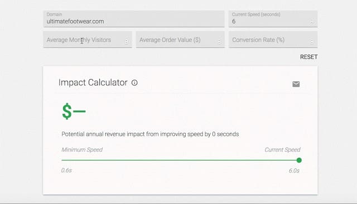Click the Minimum Speed label
Viewport: 357px width, 204px height.
(x=82, y=149)
